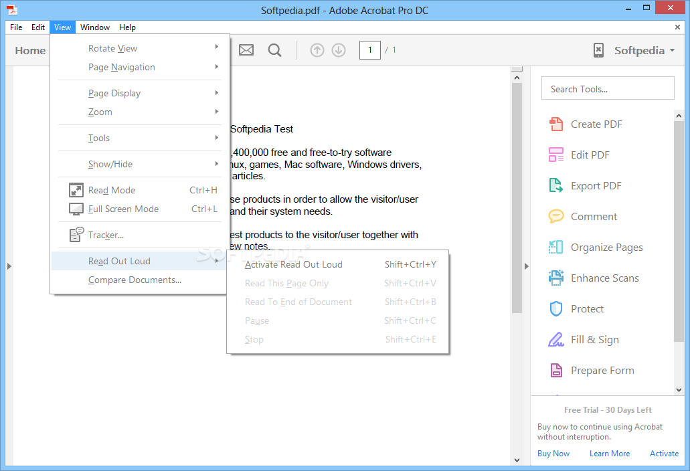This screenshot has width=690, height=471.
Task: Click the Prepare Form icon
Action: (x=555, y=370)
